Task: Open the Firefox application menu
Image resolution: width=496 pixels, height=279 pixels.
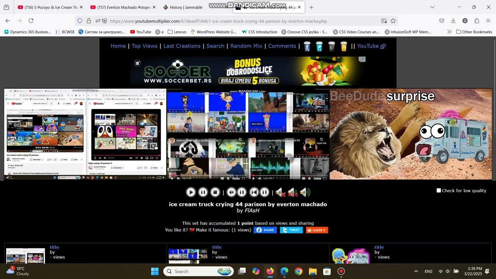Action: coord(488,21)
